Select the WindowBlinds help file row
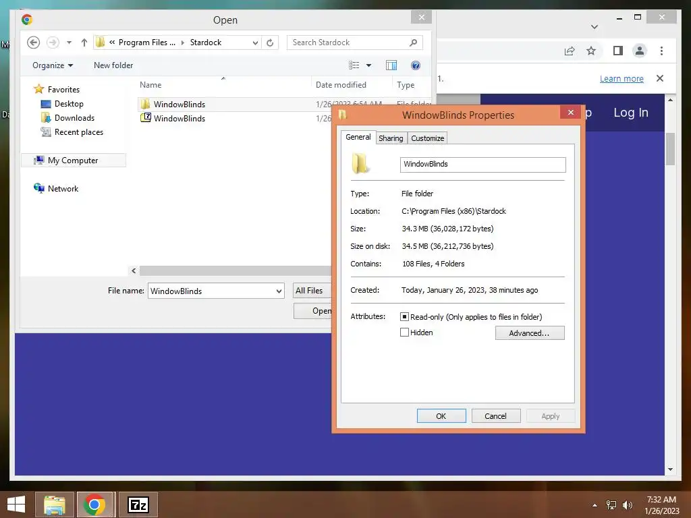The width and height of the screenshot is (691, 518). click(233, 119)
